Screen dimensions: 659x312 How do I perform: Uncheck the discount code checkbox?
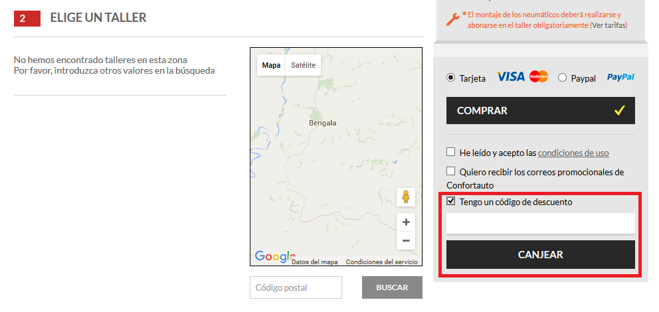click(451, 201)
